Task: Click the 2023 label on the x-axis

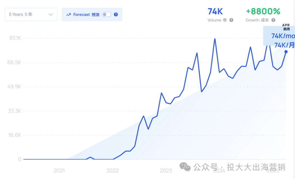Action: [x=166, y=171]
